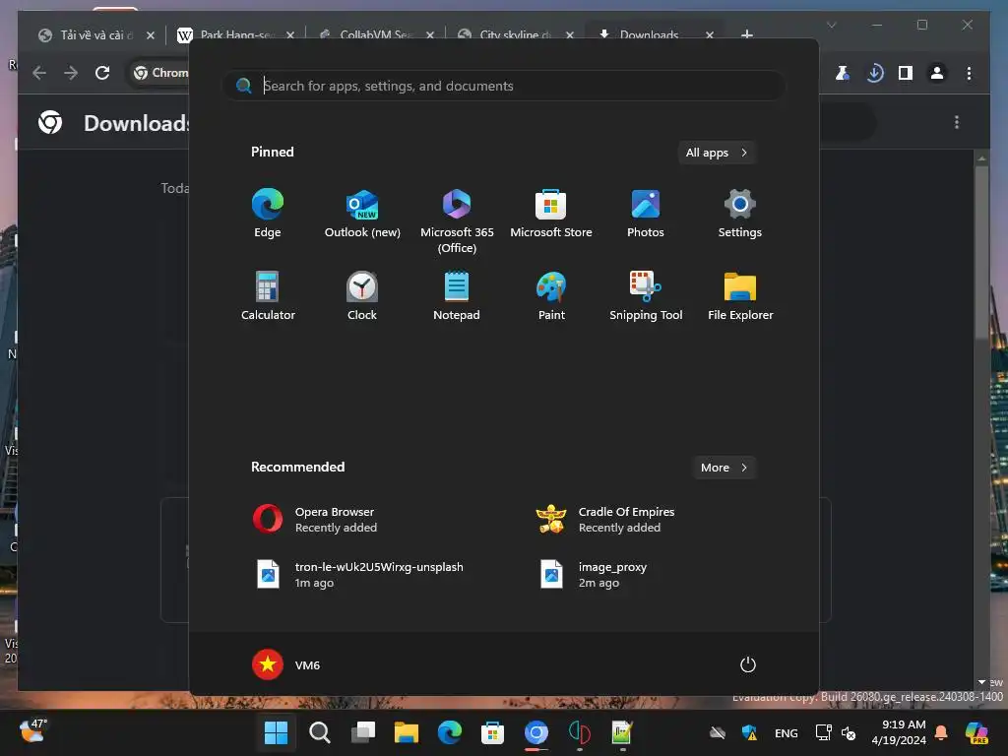Open Microsoft Store pinned app
This screenshot has width=1008, height=756.
pos(551,214)
